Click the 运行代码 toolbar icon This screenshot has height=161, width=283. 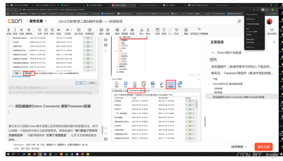coord(79,31)
